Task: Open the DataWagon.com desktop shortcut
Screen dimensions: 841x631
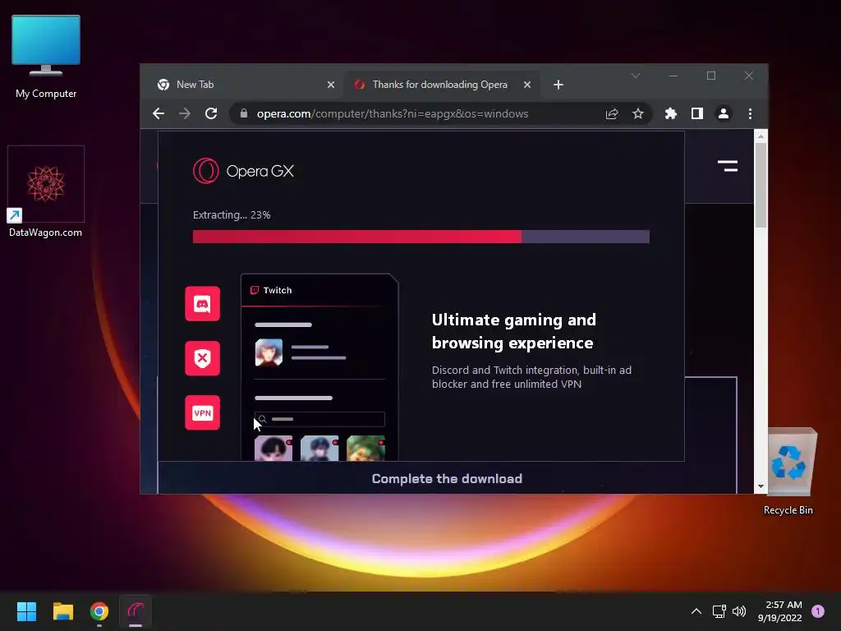Action: 46,192
